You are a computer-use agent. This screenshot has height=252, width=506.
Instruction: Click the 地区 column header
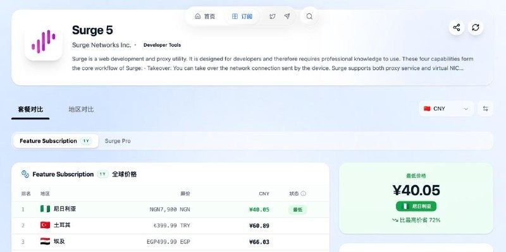point(45,194)
